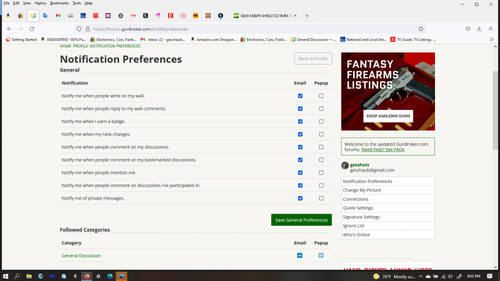The image size is (500, 281).
Task: Click the Back to Profile button
Action: click(313, 58)
